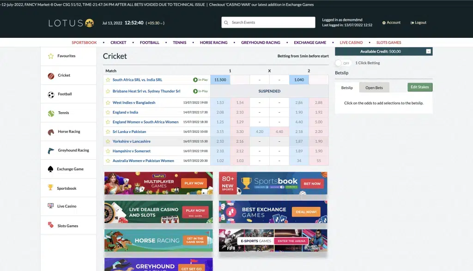Select FOOTBALL in the top navigation
Viewport: 473px width, 271px height.
coord(149,42)
